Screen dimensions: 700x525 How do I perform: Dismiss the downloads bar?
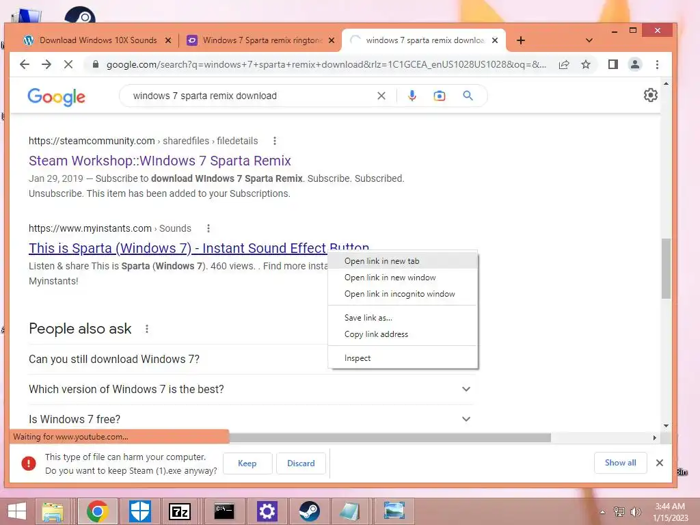point(660,463)
